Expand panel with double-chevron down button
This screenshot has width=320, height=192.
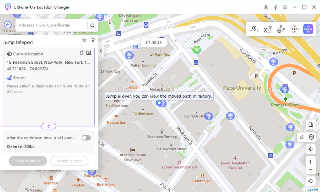[x=48, y=126]
